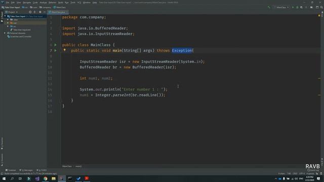Click the main() breadcrumb below the editor

78,166
